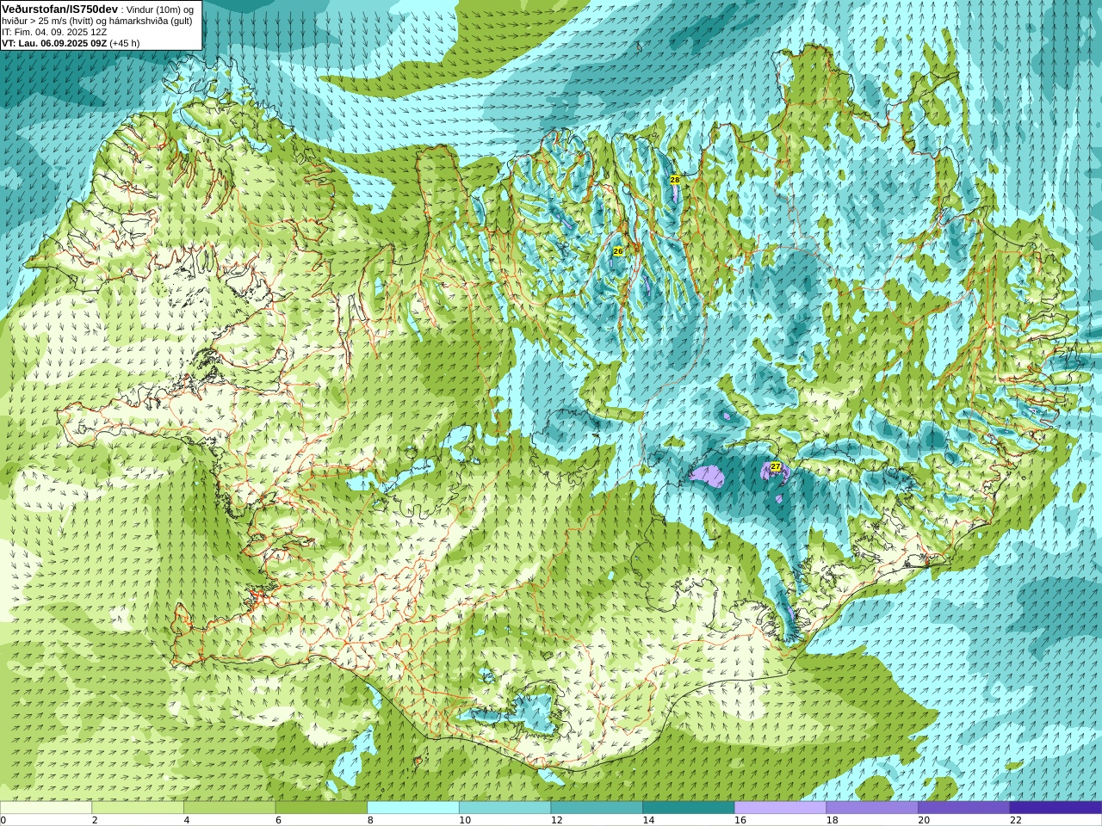This screenshot has width=1102, height=826.
Task: Click the yellow gust marker labeled 27
Action: click(x=776, y=466)
